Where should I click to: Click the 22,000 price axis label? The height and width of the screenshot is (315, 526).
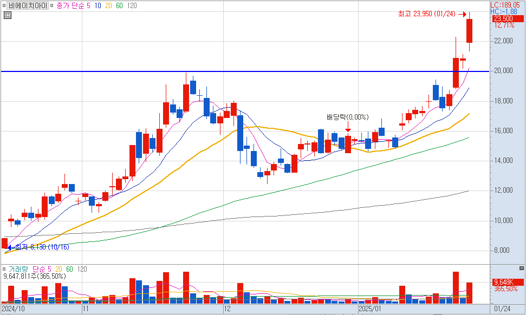(x=503, y=41)
